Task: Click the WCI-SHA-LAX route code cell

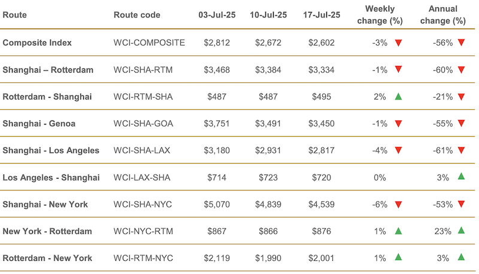Action: click(142, 150)
